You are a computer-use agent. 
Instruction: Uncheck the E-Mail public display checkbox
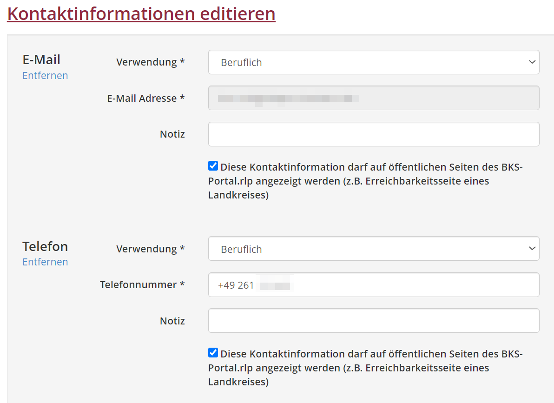point(213,166)
